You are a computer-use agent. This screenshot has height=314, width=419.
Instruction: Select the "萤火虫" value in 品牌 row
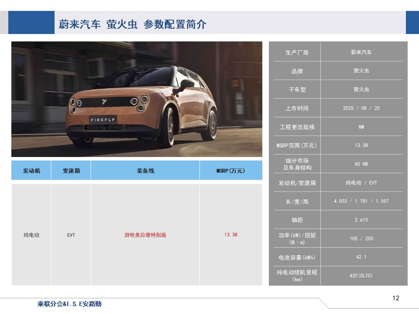click(x=361, y=71)
